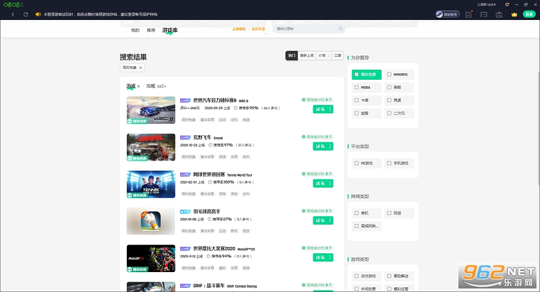Check the PC游戏 platform checkbox

(x=356, y=163)
